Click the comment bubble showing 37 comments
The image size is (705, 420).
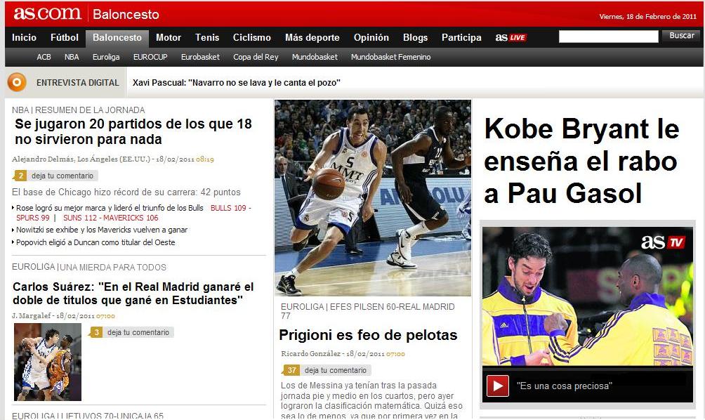(291, 370)
